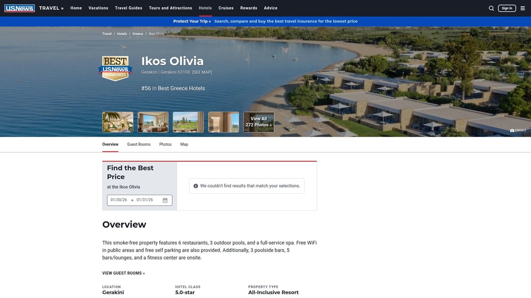Open the Hotels menu in the navigation bar
Viewport: 531px width, 298px height.
pyautogui.click(x=205, y=8)
